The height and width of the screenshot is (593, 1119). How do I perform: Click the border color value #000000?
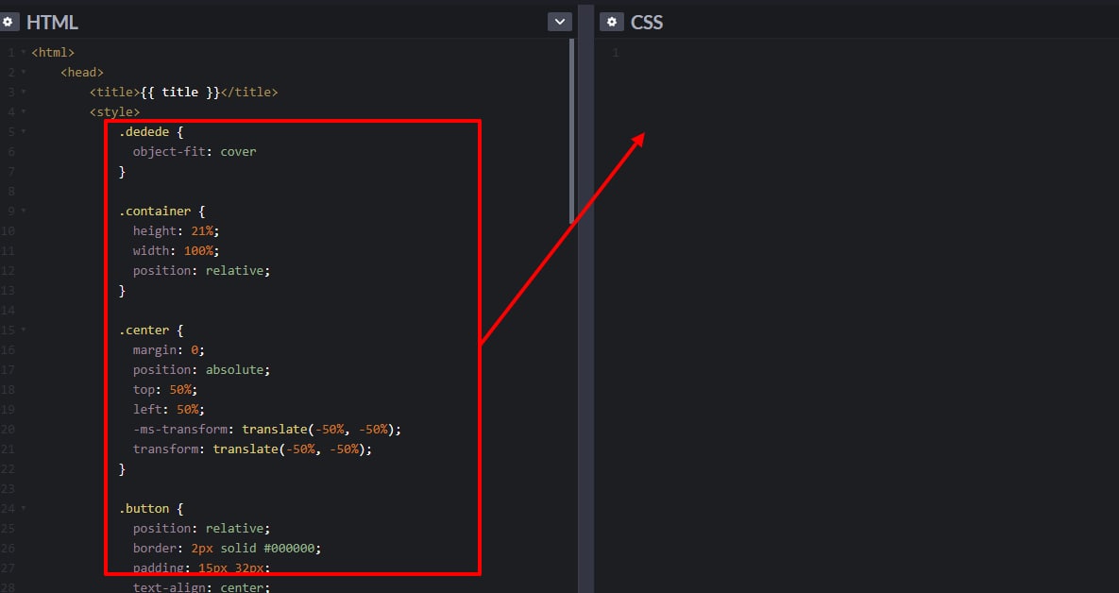point(301,549)
